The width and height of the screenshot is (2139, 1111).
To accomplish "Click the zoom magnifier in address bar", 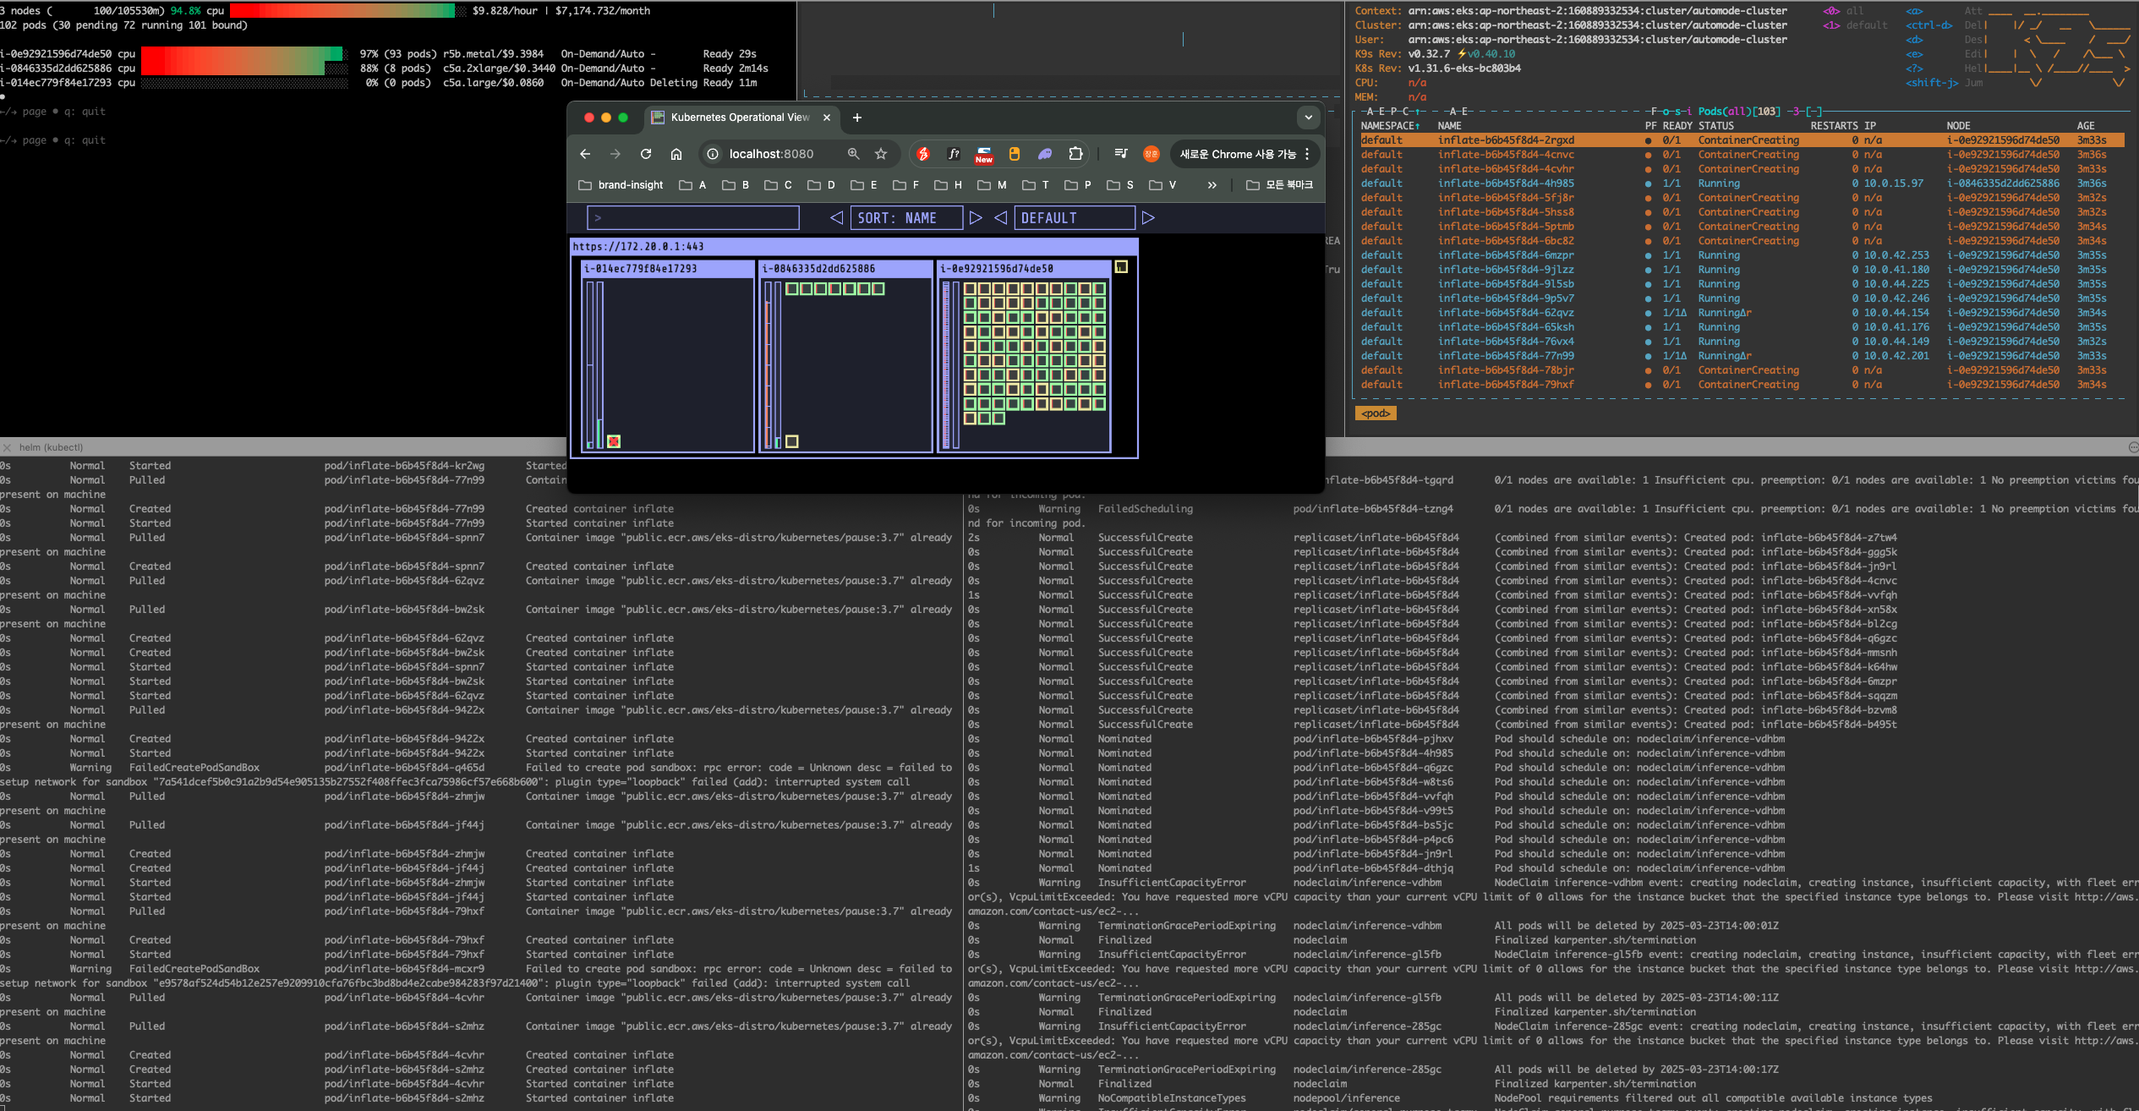I will click(x=853, y=154).
